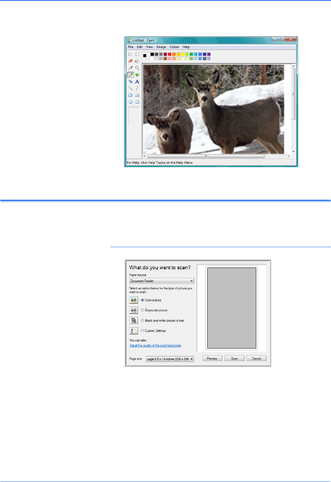The image size is (331, 482).
Task: Open the File menu in Paint
Action: [x=131, y=47]
